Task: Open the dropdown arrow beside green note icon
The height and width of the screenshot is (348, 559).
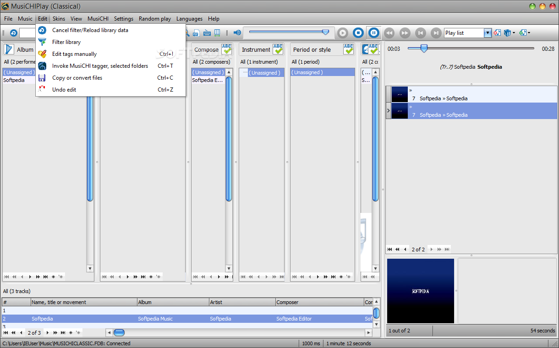Action: click(529, 33)
